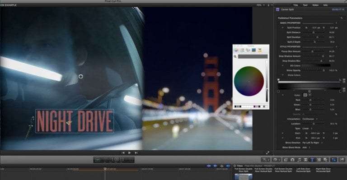This screenshot has width=347, height=180.
Task: Open the Shine Direction dropdown
Action: click(312, 143)
